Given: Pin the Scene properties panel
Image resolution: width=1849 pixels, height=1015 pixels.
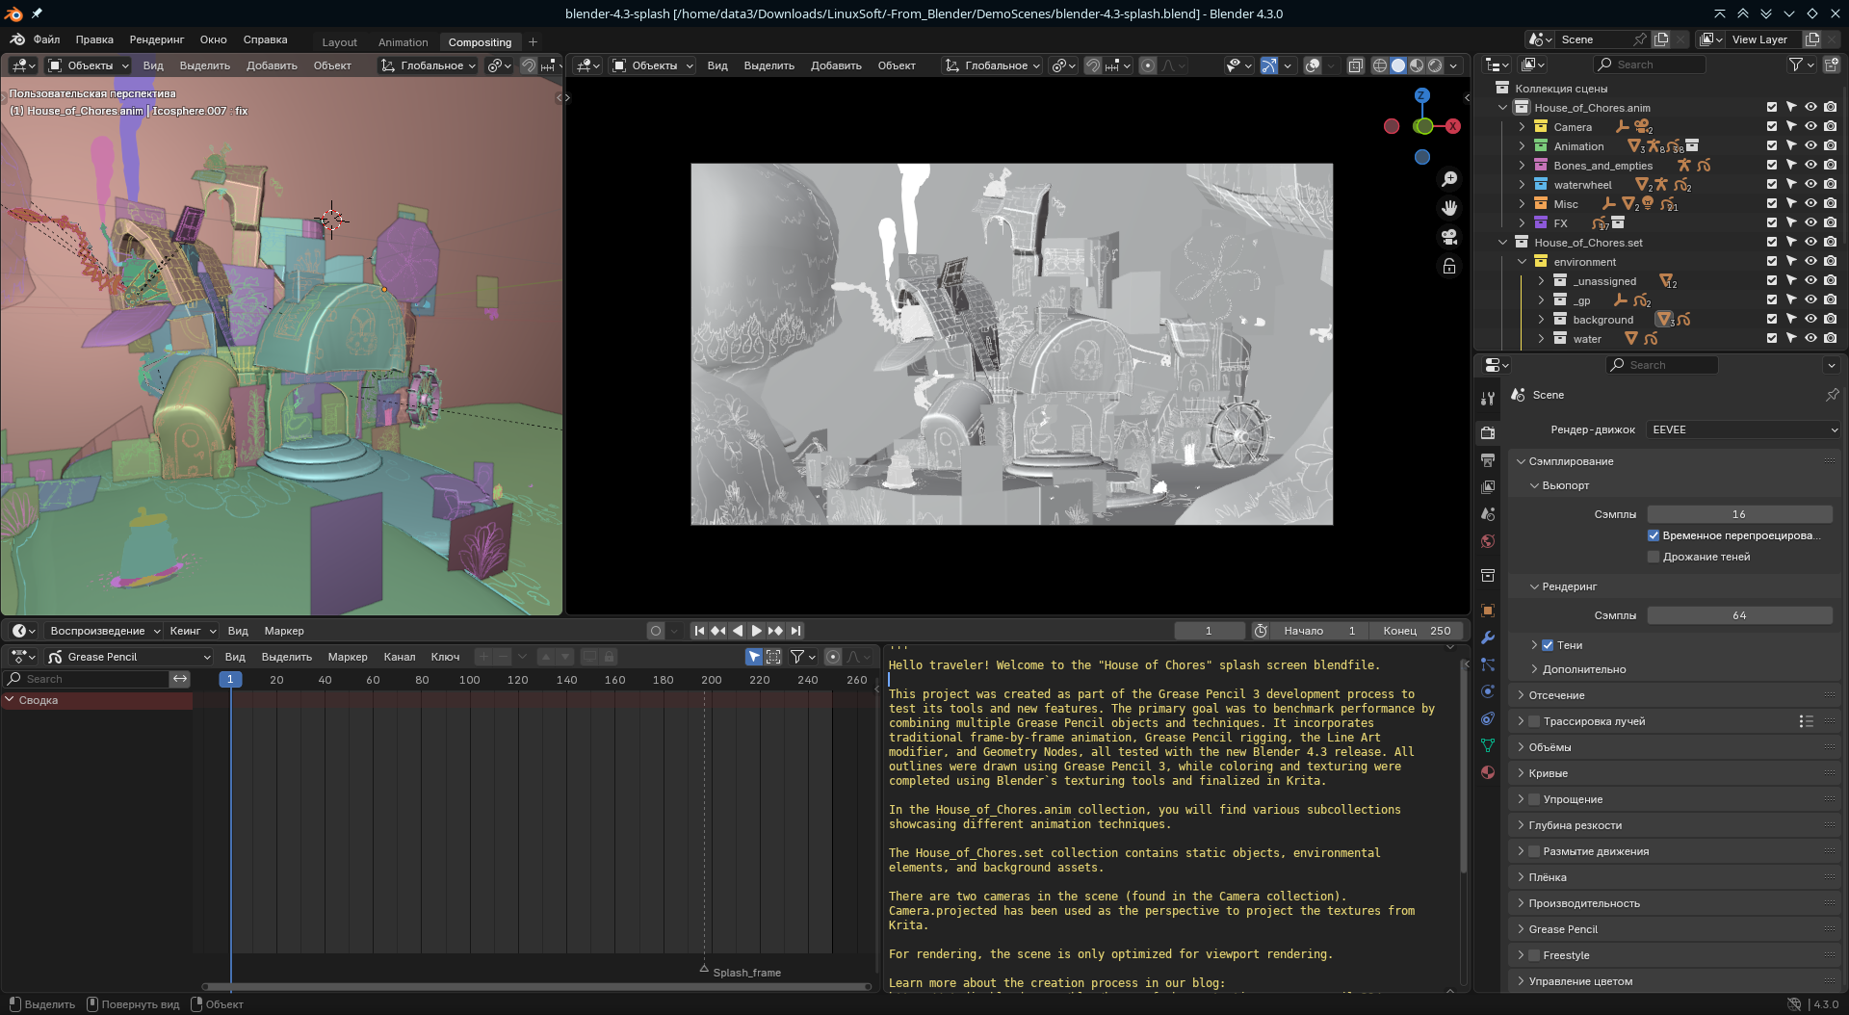Looking at the screenshot, I should click(x=1832, y=395).
